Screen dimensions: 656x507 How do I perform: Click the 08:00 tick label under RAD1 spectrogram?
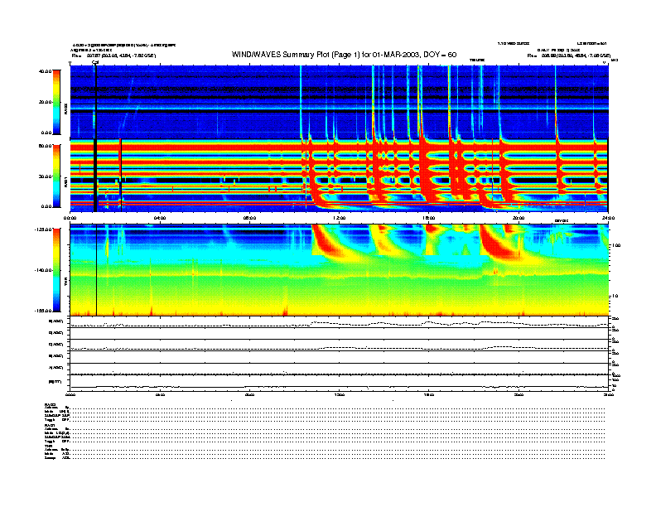(249, 218)
